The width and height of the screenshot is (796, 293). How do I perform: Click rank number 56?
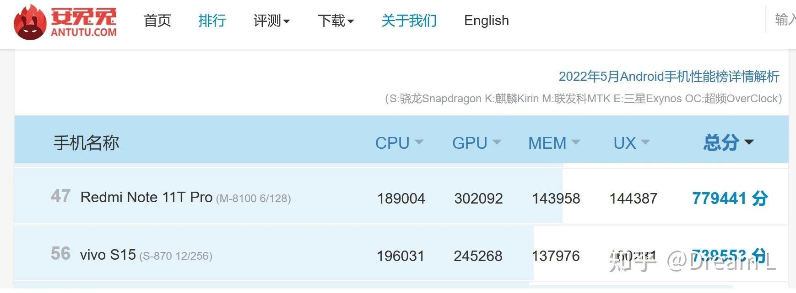(60, 254)
